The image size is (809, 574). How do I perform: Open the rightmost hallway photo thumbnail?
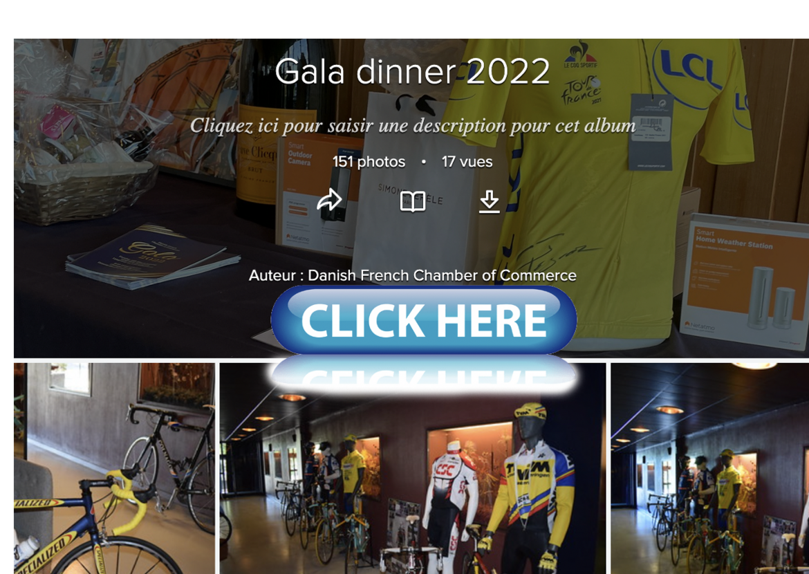pos(710,468)
